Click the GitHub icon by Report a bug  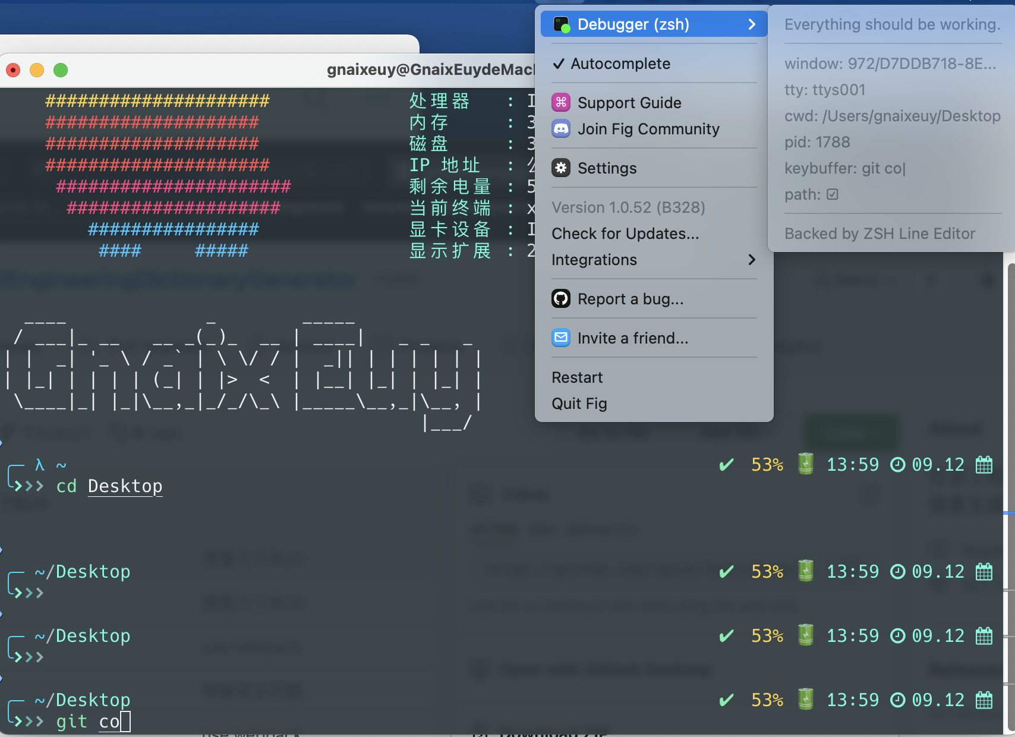(561, 298)
